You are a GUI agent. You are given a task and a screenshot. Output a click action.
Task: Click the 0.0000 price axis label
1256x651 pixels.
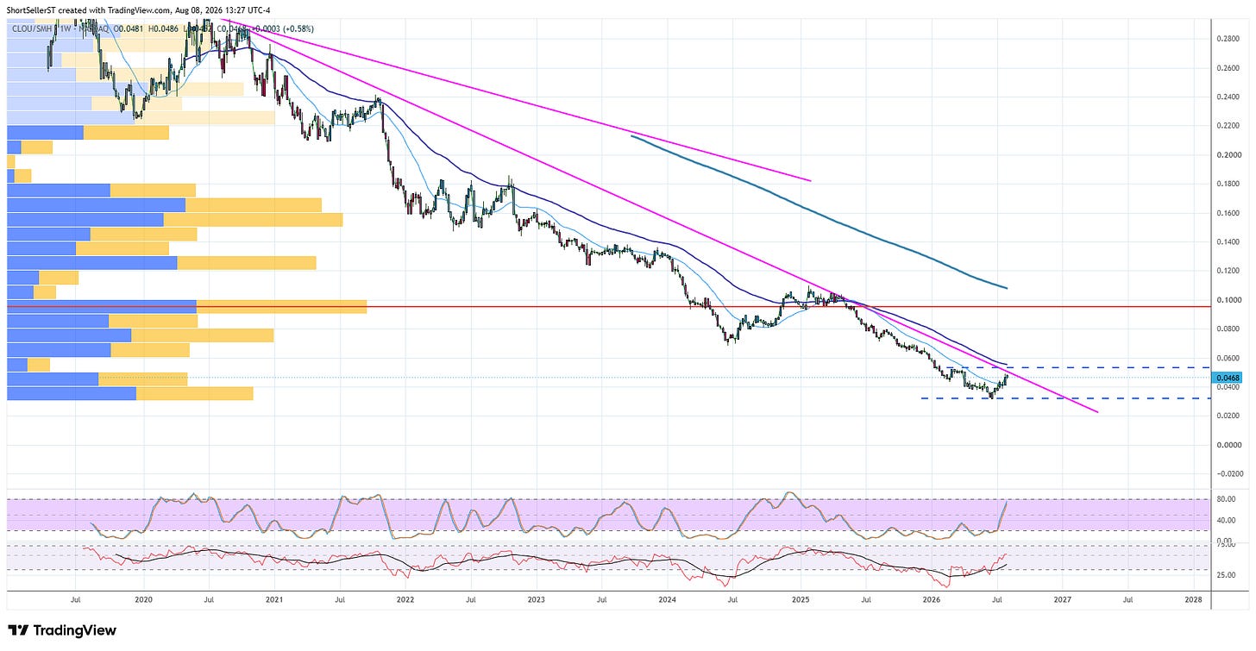click(x=1228, y=446)
